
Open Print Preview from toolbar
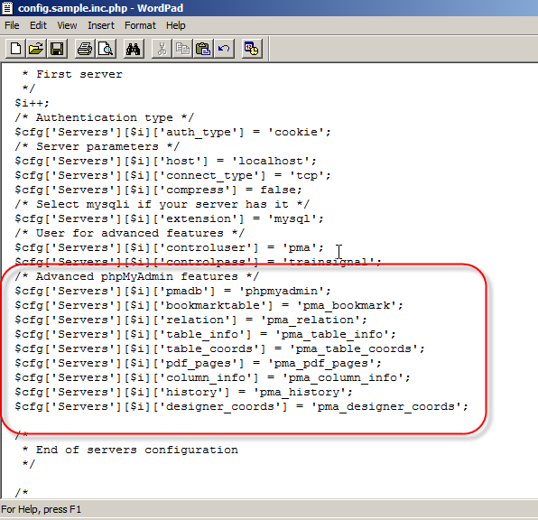tap(106, 49)
